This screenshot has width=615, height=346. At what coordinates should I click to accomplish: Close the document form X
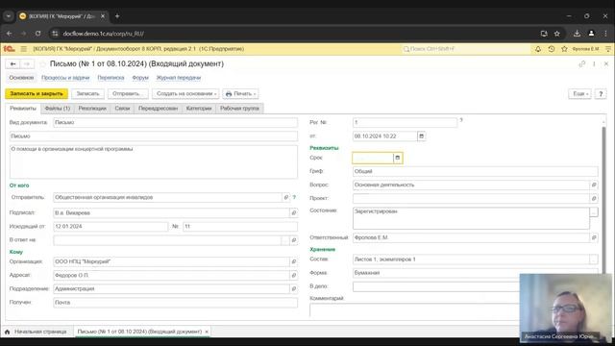tap(606, 64)
